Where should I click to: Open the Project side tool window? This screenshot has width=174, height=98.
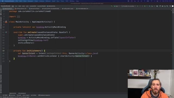tap(1, 11)
